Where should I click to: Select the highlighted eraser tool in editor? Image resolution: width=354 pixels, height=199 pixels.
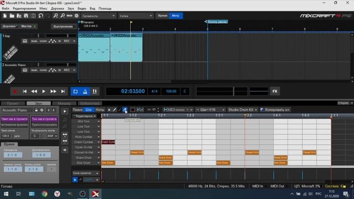click(x=125, y=109)
